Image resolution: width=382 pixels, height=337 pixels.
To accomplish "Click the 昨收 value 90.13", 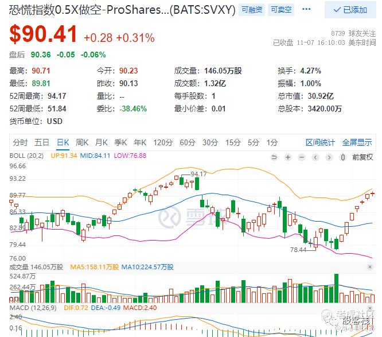I will 128,84.
